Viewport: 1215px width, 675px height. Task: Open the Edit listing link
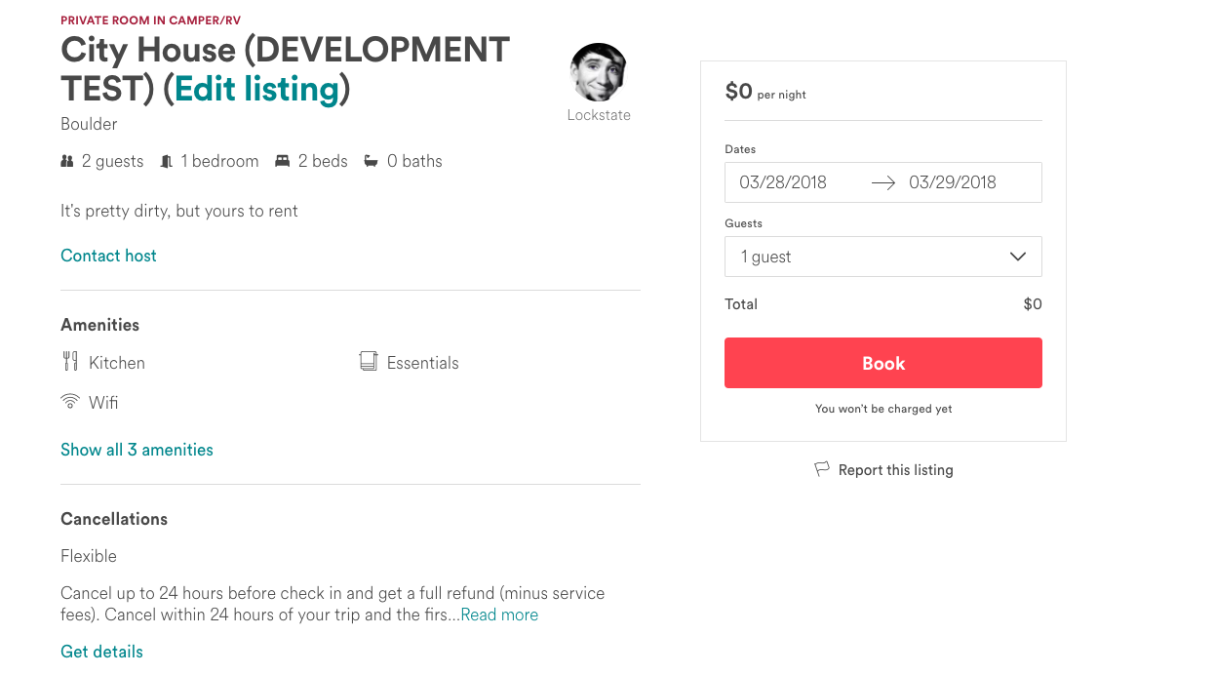coord(256,89)
